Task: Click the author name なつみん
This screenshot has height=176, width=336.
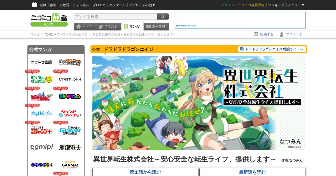Action: click(x=296, y=160)
